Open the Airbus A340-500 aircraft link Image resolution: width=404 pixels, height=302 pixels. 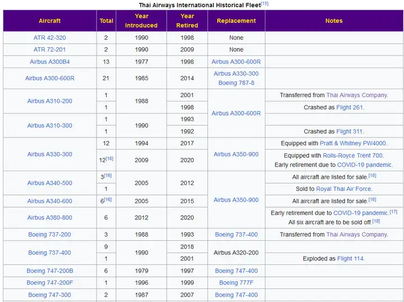click(x=50, y=183)
